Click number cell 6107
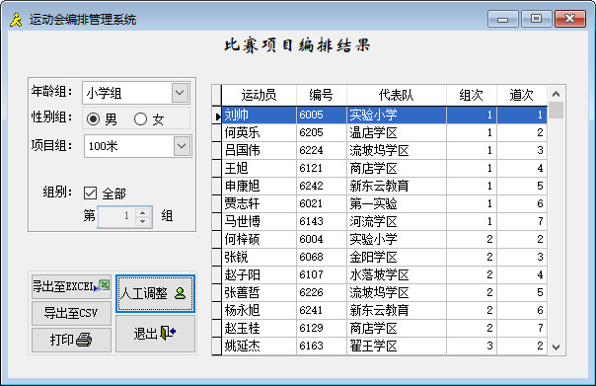The height and width of the screenshot is (386, 596). click(x=321, y=274)
